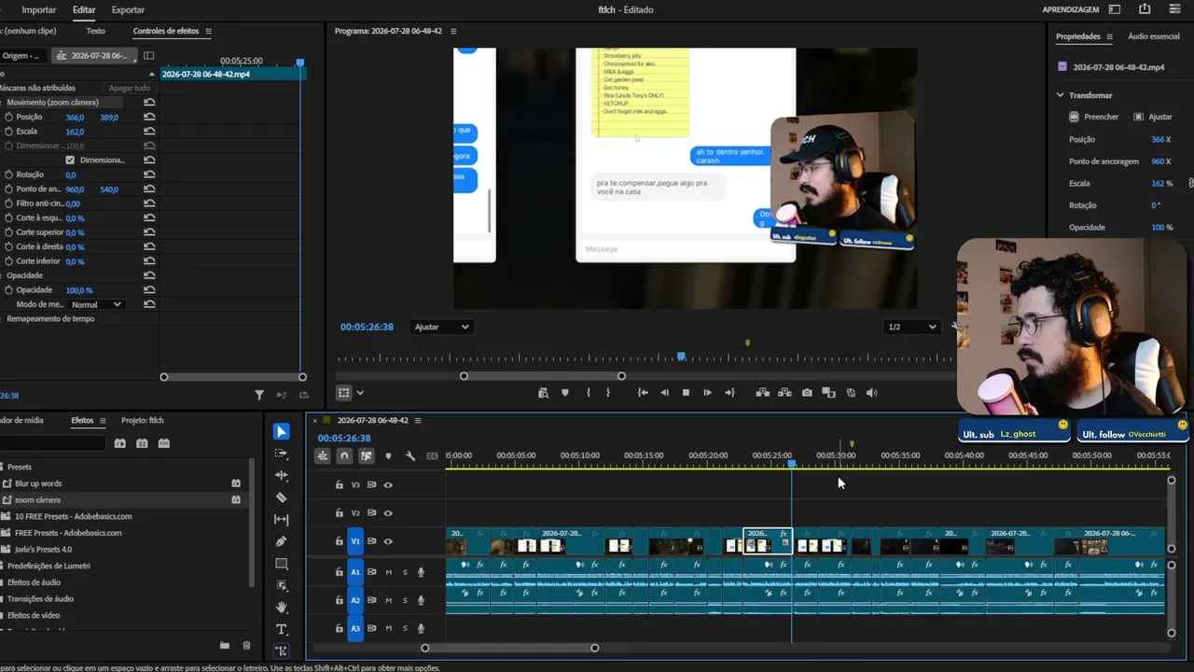Click the program monitor blue playhead
Viewport: 1194px width, 672px height.
point(681,357)
